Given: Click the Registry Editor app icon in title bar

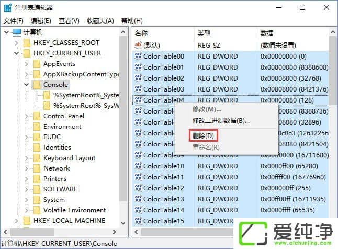Looking at the screenshot, I should pos(8,7).
